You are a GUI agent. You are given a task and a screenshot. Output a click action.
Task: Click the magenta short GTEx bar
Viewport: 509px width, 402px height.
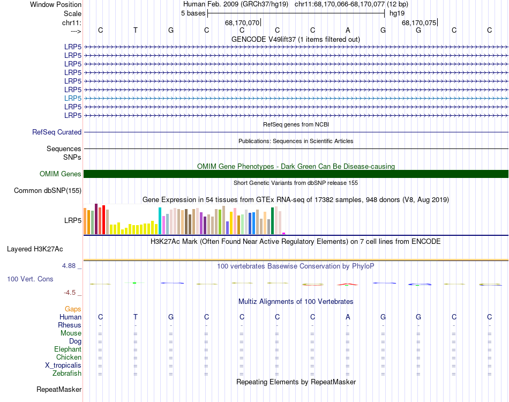[284, 233]
